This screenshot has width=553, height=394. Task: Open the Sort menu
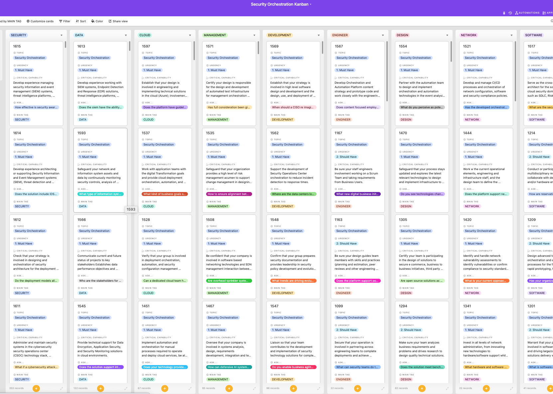click(81, 21)
